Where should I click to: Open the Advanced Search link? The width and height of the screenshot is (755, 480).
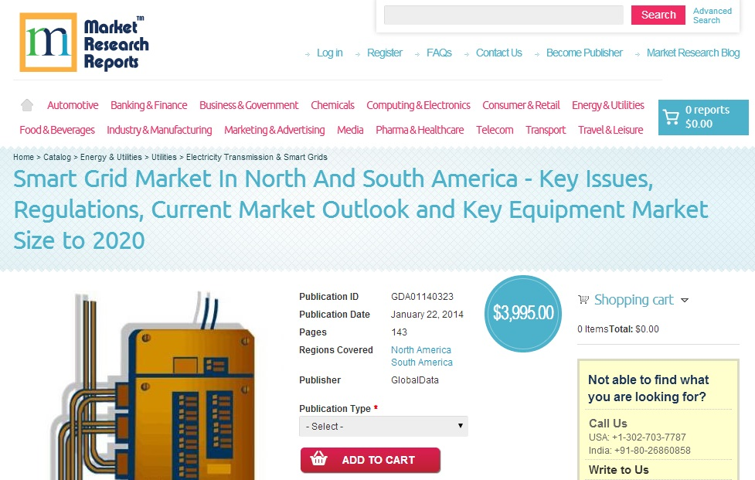[712, 15]
